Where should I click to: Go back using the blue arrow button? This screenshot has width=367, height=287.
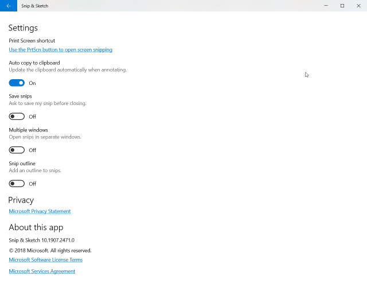pos(9,6)
